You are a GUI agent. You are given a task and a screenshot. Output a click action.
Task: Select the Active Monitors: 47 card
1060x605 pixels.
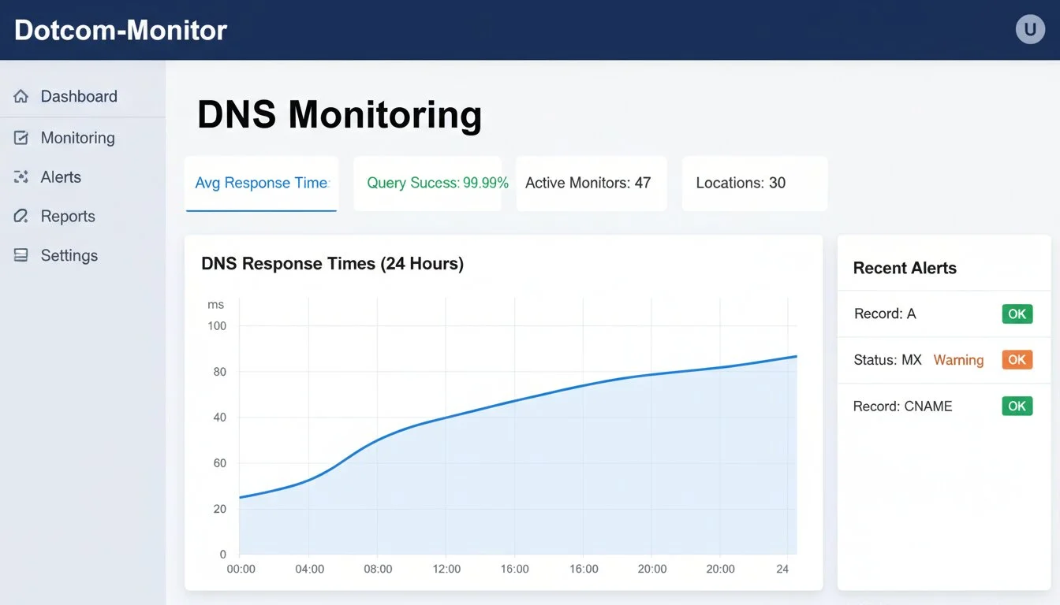[592, 183]
